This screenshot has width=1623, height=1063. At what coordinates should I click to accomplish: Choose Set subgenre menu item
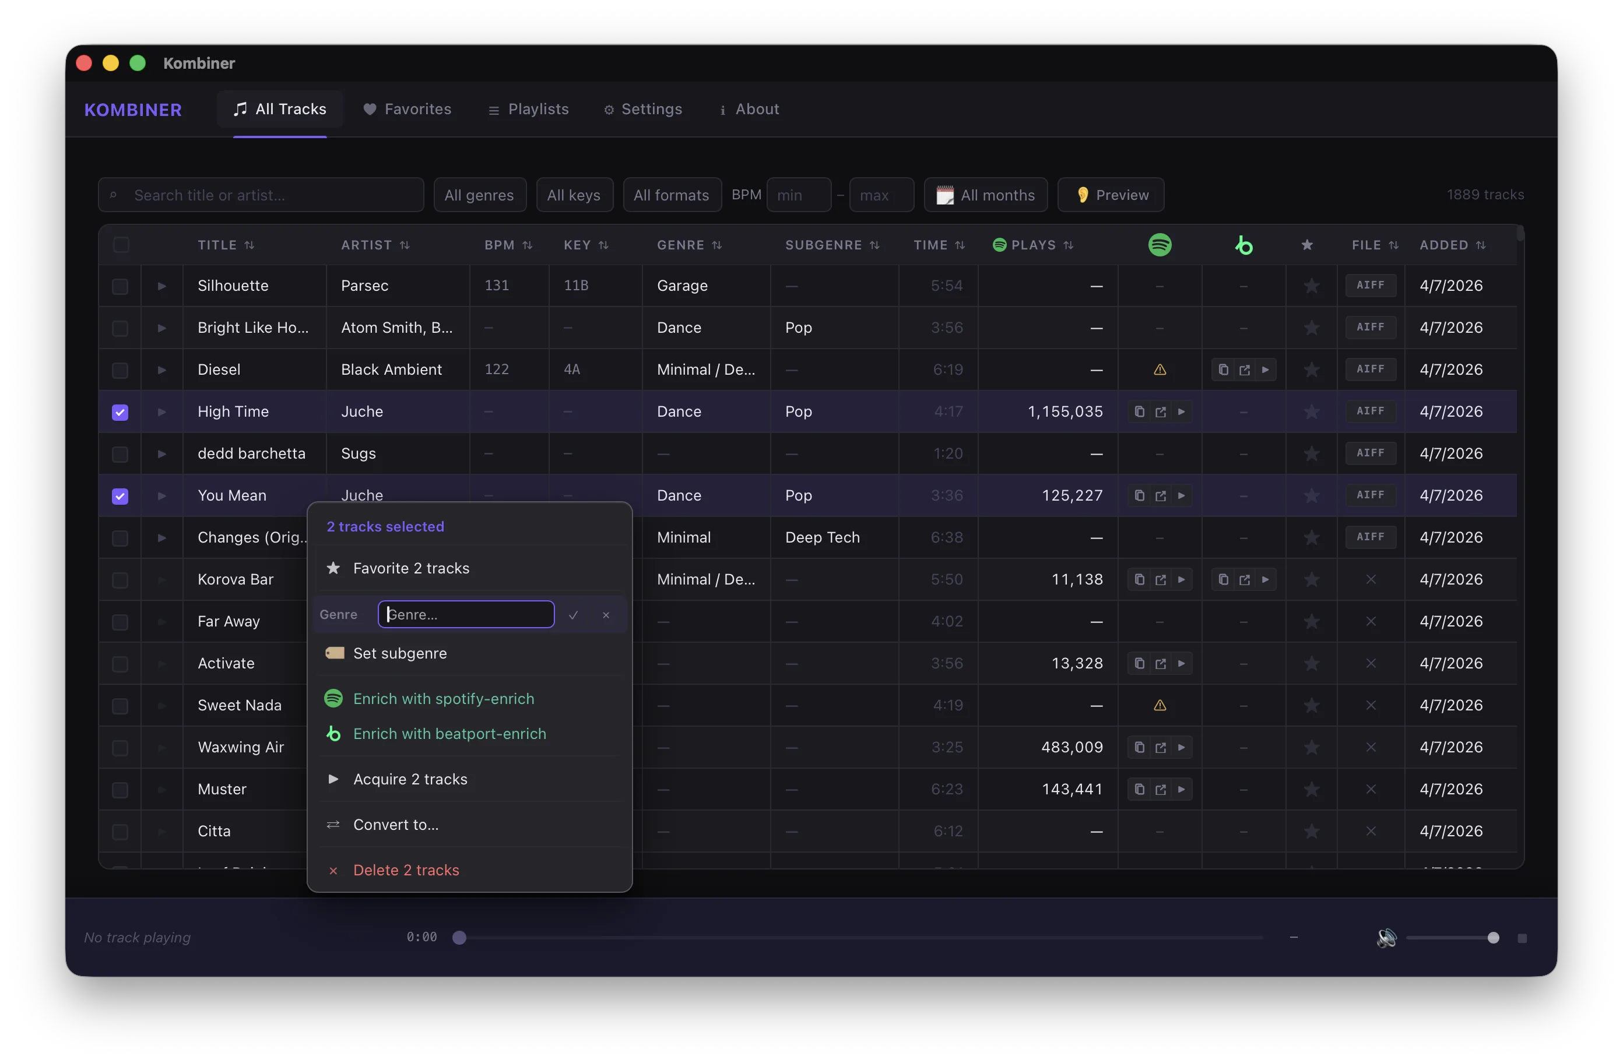[x=469, y=653]
